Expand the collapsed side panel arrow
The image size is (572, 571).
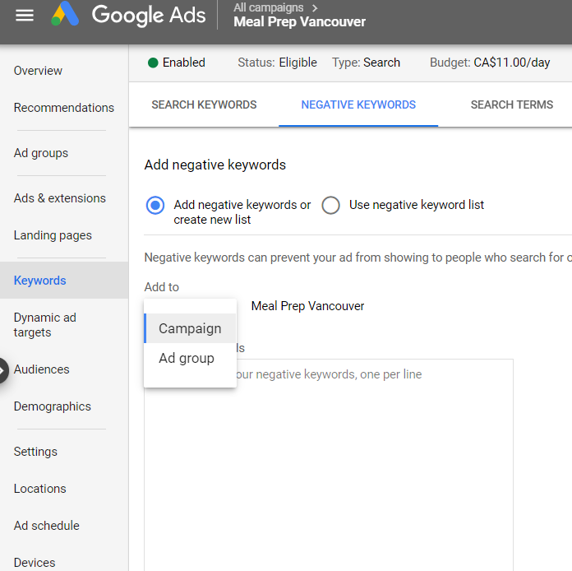tap(3, 369)
